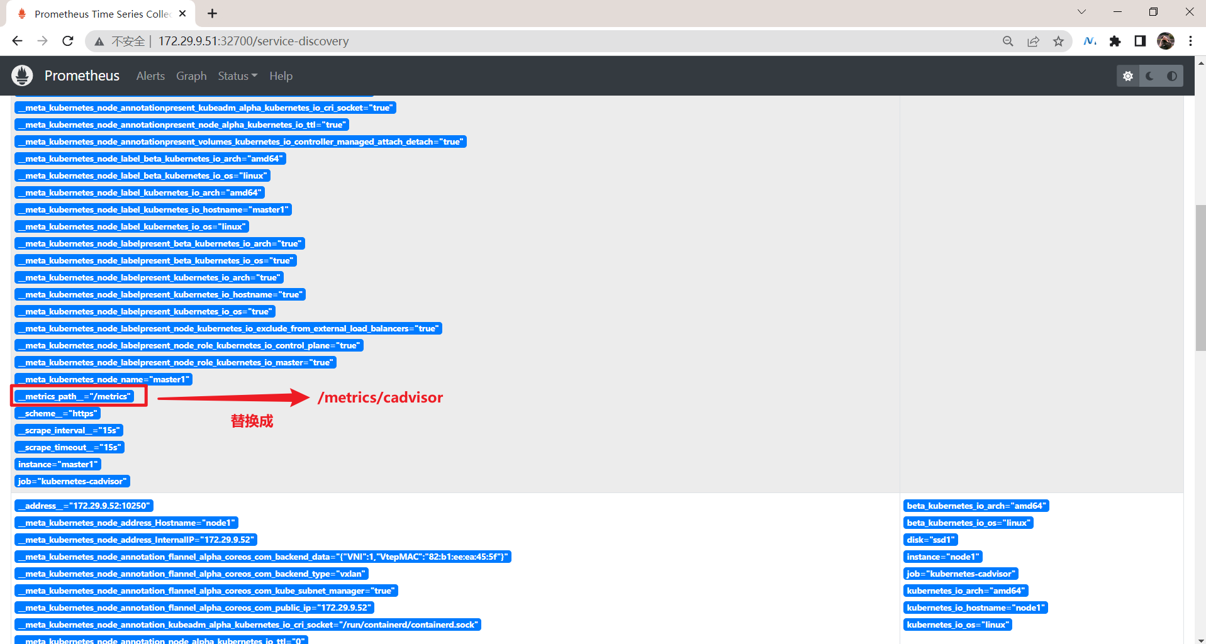Click target label kubernetes_io_hostname="node1"
1206x644 pixels.
976,608
